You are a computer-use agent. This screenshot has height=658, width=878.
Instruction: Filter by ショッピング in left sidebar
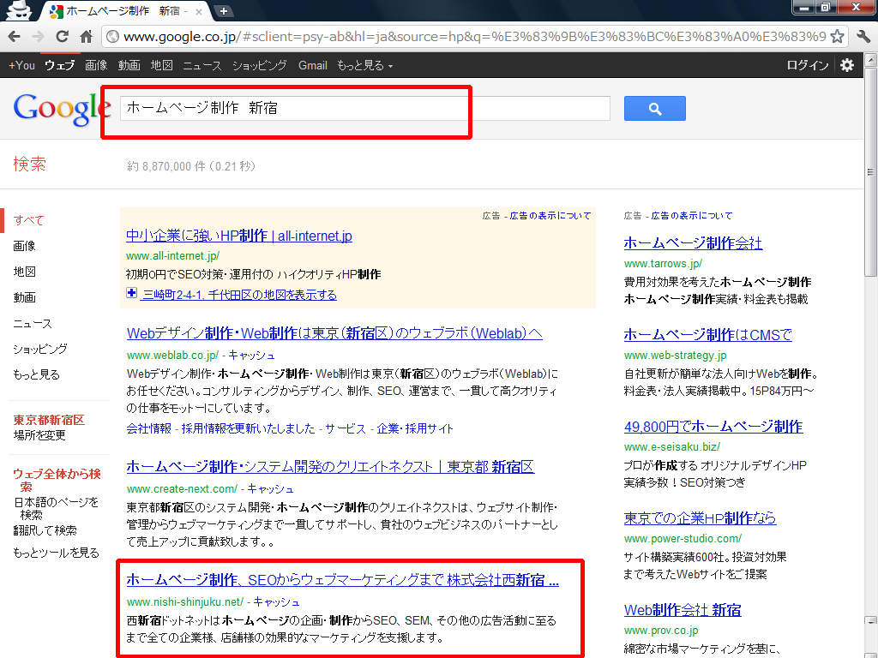[x=40, y=349]
